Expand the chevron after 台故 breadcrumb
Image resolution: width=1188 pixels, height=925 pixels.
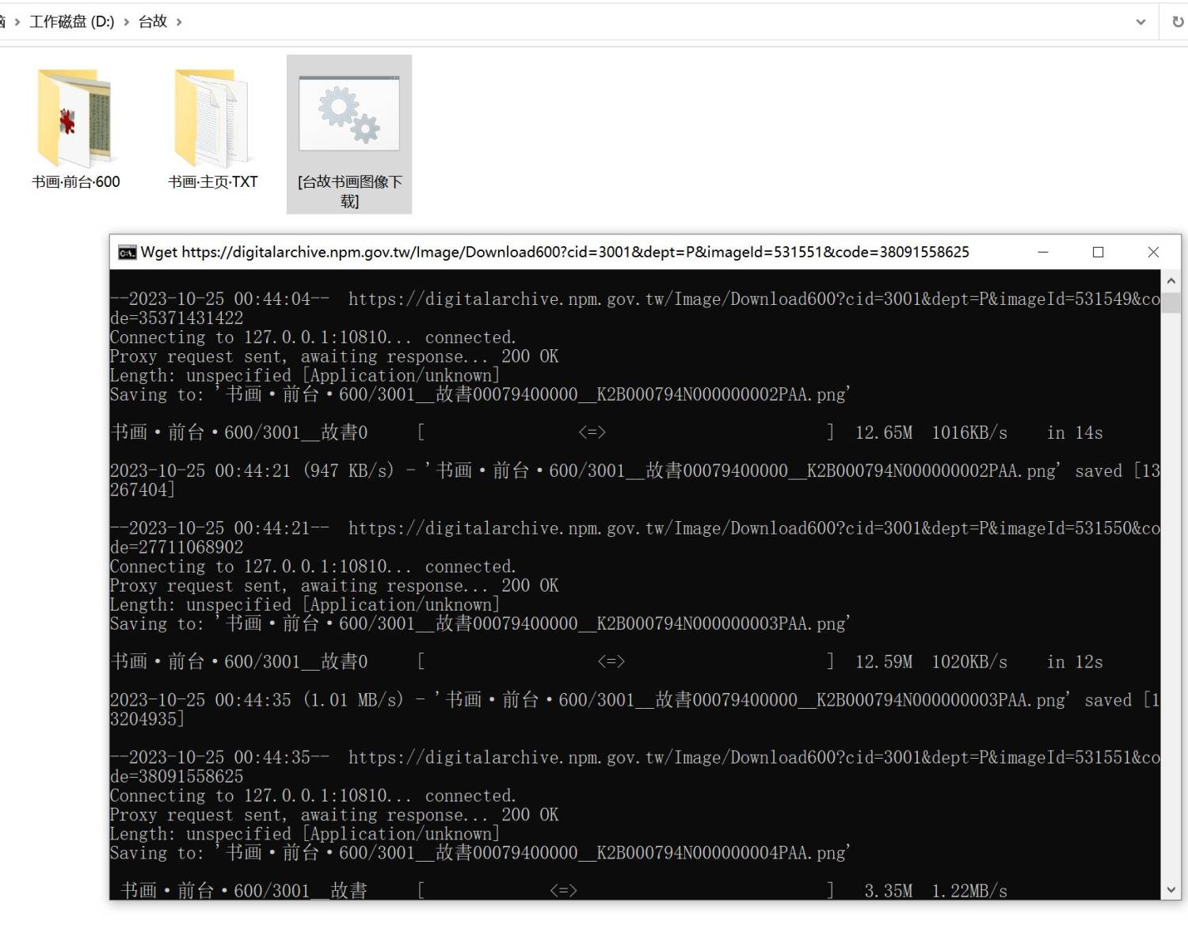click(179, 22)
